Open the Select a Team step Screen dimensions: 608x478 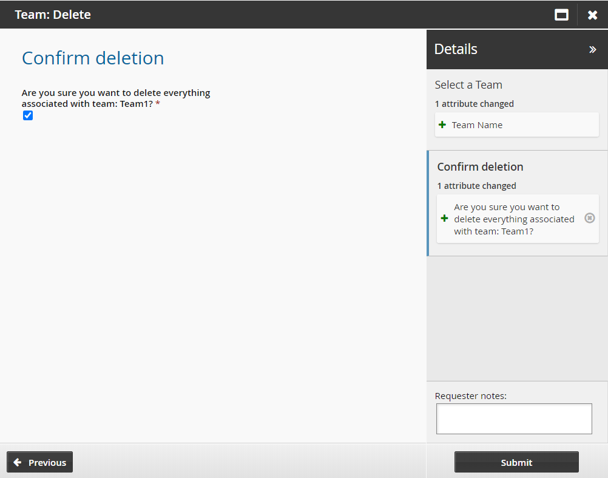(468, 85)
